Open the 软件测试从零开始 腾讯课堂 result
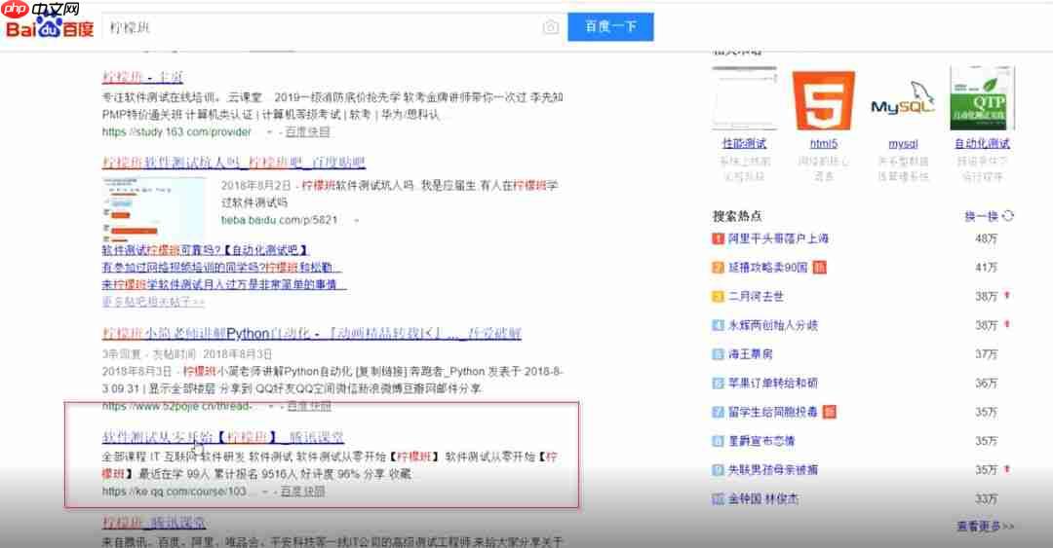The height and width of the screenshot is (548, 1053). 223,437
